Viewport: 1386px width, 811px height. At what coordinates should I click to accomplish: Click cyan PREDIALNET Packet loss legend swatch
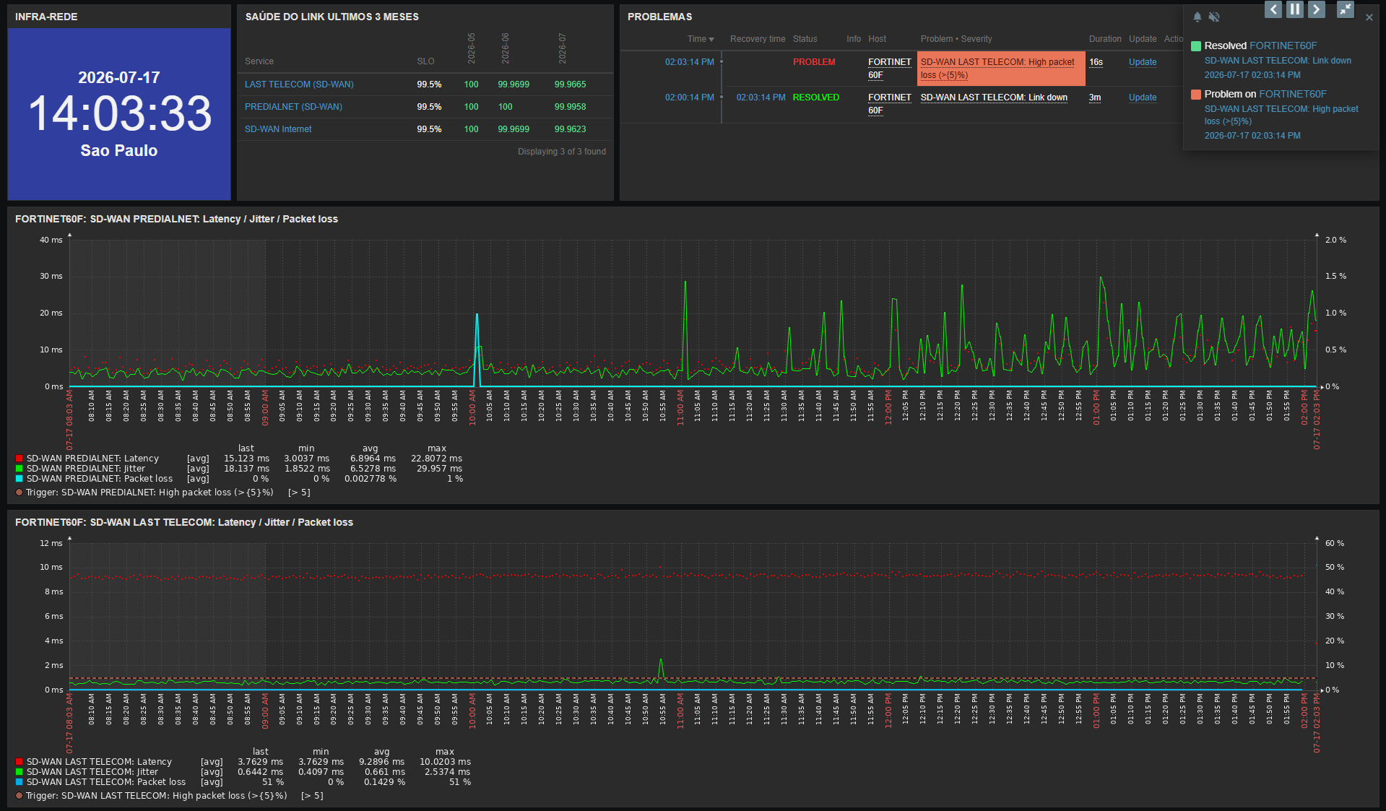(x=20, y=479)
